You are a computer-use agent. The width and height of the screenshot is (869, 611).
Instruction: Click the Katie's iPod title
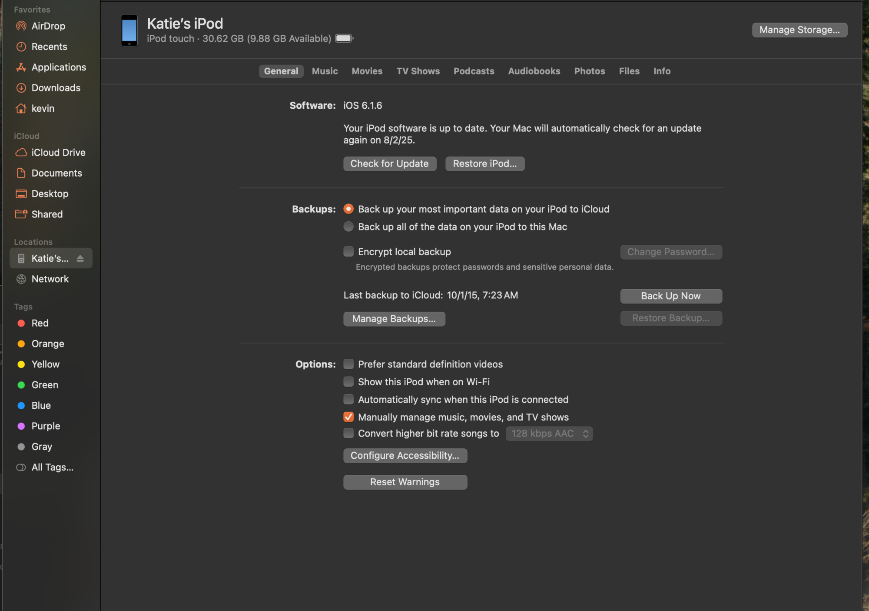185,23
